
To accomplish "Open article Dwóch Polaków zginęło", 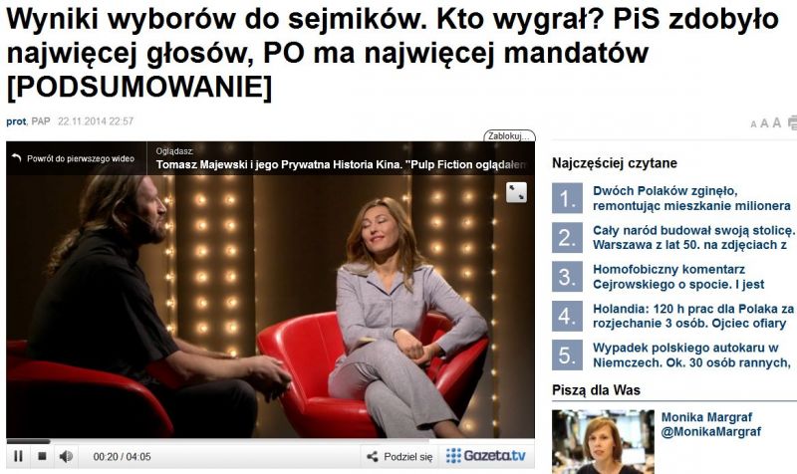I will (691, 198).
